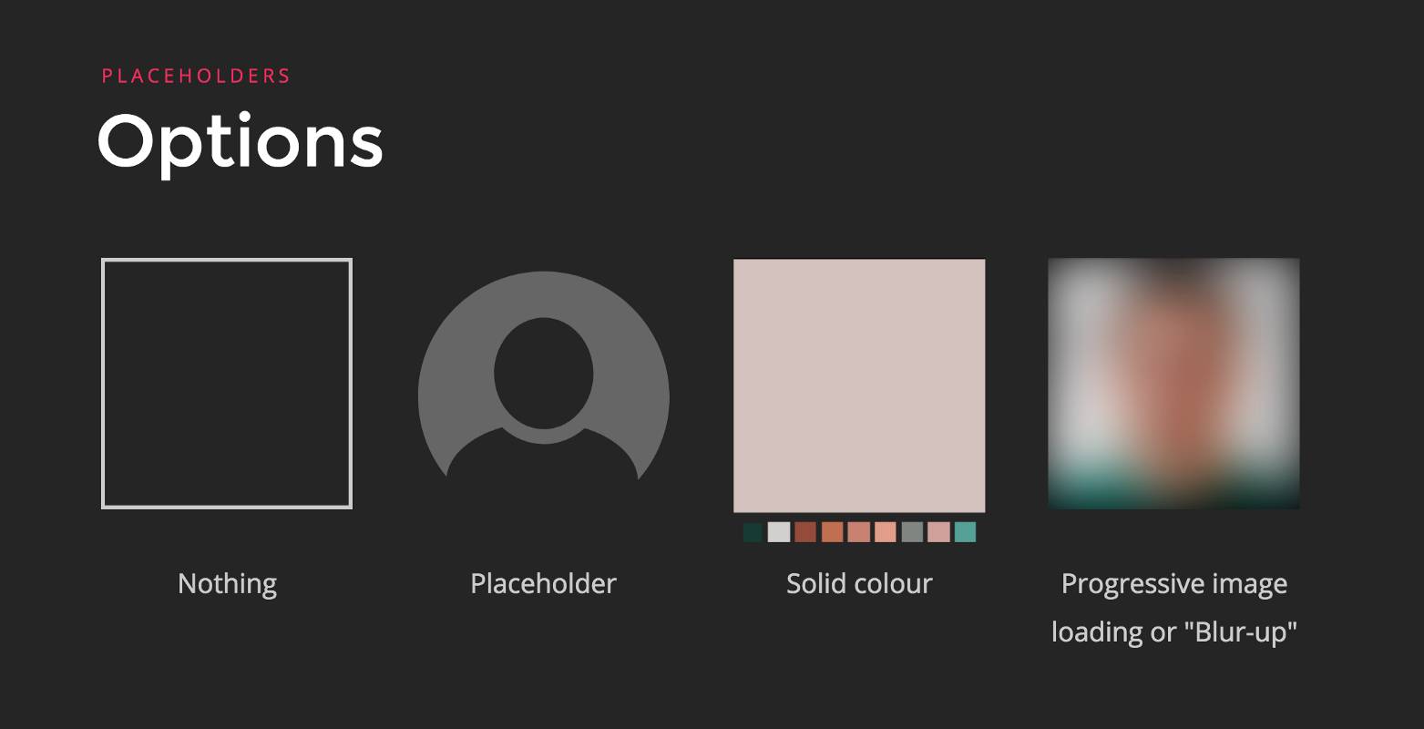This screenshot has height=729, width=1424.
Task: Click the "Progressive image" caption line
Action: [x=1173, y=583]
